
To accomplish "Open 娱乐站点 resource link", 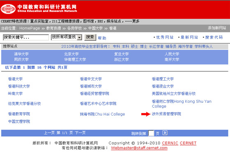I will point(114,21).
